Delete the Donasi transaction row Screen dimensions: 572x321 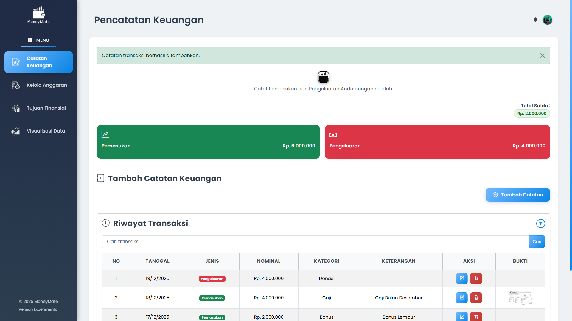pos(476,278)
